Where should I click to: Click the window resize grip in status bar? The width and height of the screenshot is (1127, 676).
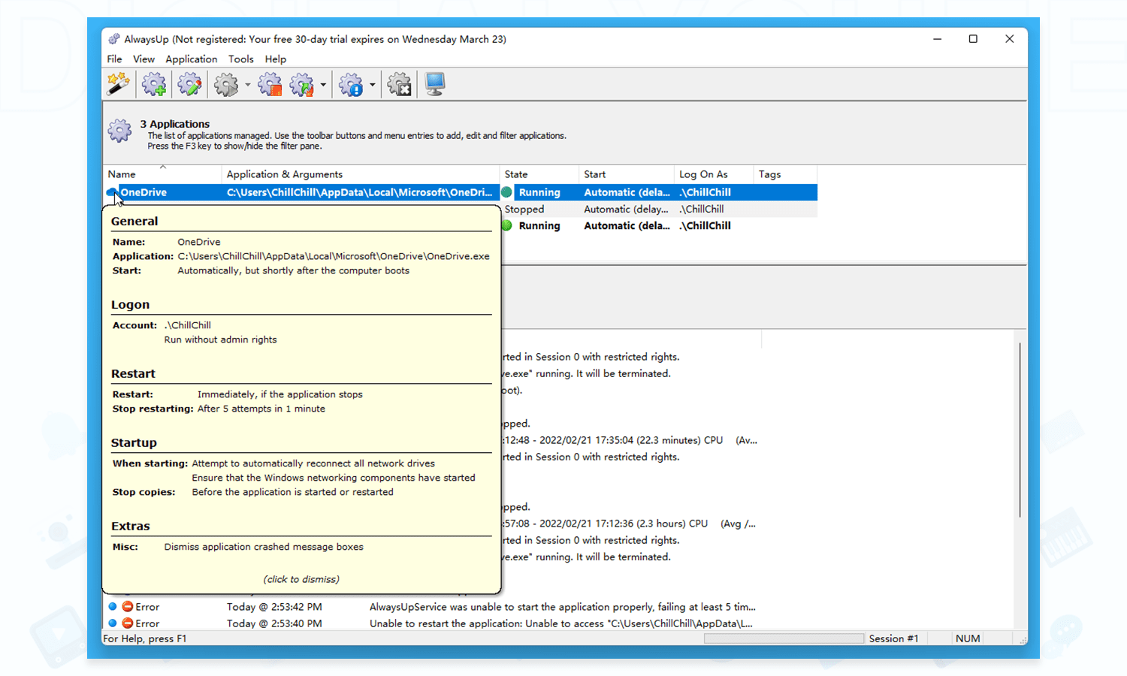pyautogui.click(x=1023, y=640)
